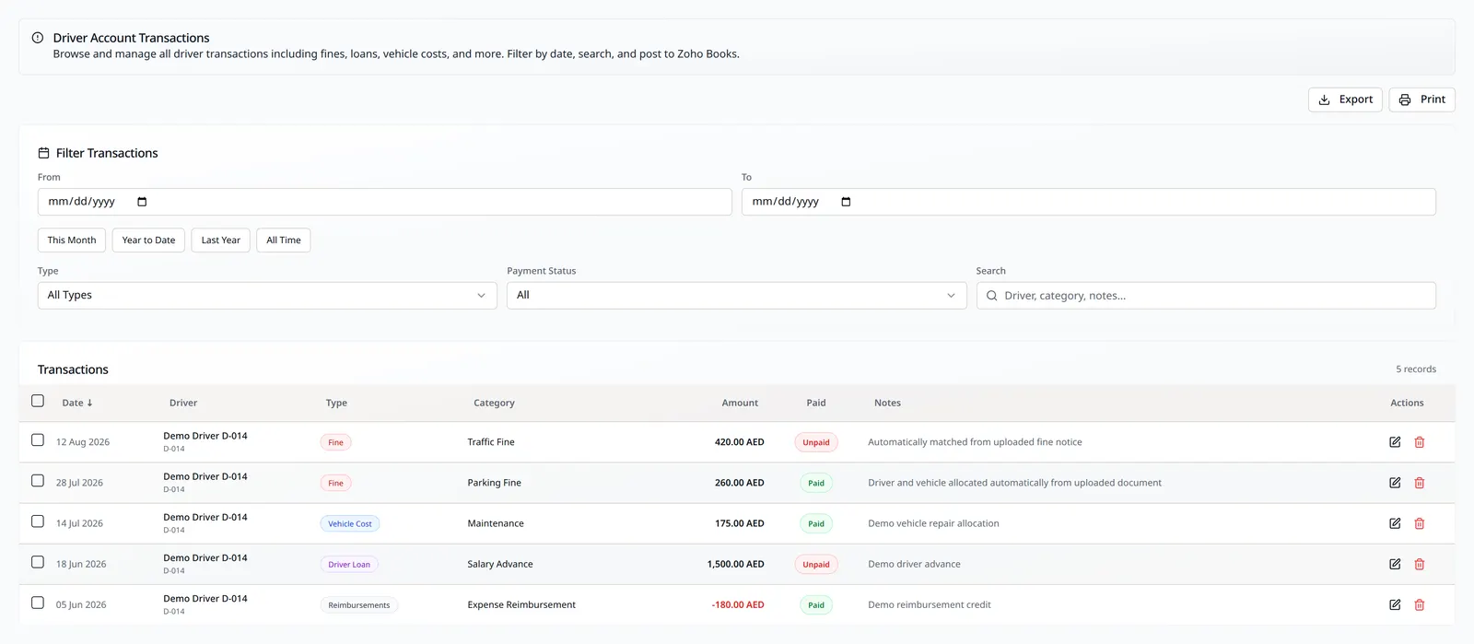Image resolution: width=1474 pixels, height=644 pixels.
Task: Delete the 12 Aug 2026 Traffic Fine transaction
Action: tap(1420, 442)
